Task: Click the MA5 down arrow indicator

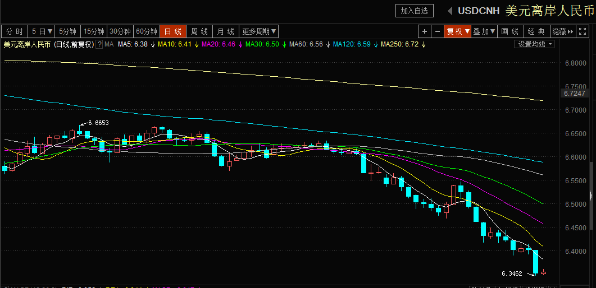Action: point(153,44)
